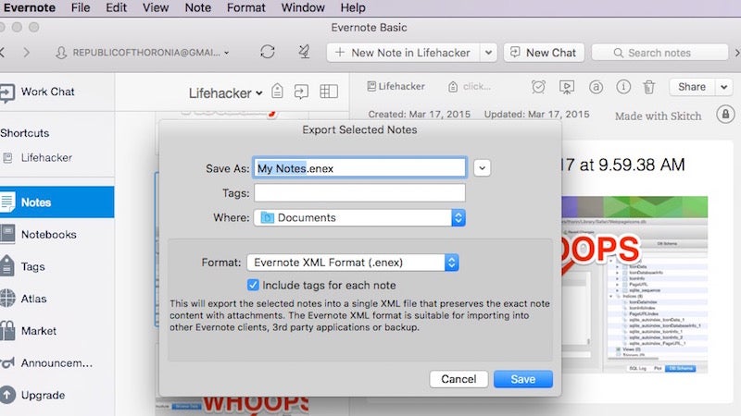This screenshot has height=416, width=741.
Task: Click the Tags input field in dialog
Action: (x=359, y=193)
